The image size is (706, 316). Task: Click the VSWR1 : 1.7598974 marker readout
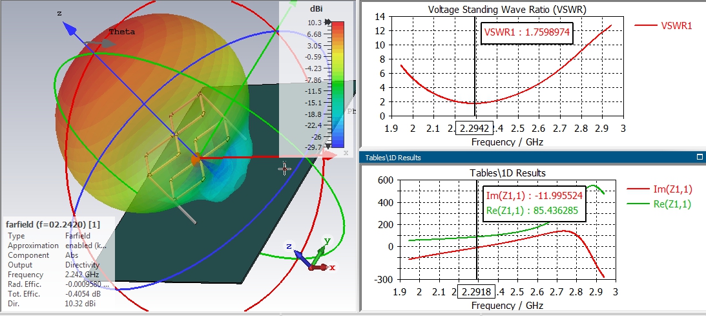pyautogui.click(x=527, y=32)
